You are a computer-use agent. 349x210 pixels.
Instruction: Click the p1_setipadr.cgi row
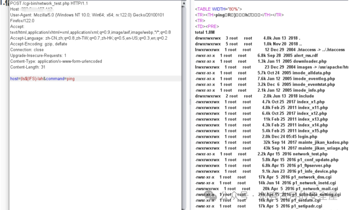coord(259,206)
